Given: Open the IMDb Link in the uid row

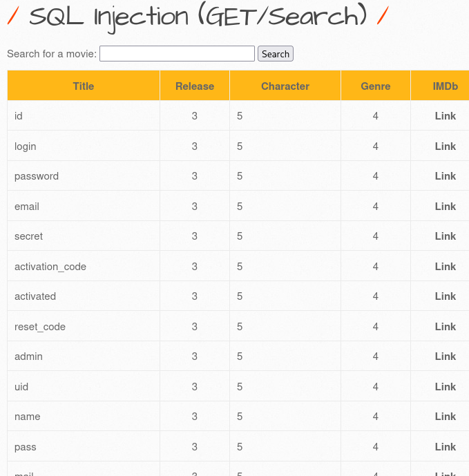Looking at the screenshot, I should tap(445, 387).
